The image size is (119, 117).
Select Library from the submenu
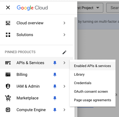pyautogui.click(x=93, y=75)
